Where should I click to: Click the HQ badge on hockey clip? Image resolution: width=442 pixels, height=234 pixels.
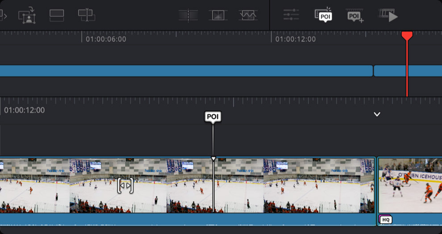385,219
